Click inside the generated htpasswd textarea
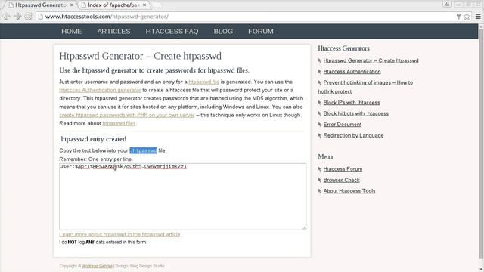Image resolution: width=484 pixels, height=272 pixels. 183,196
